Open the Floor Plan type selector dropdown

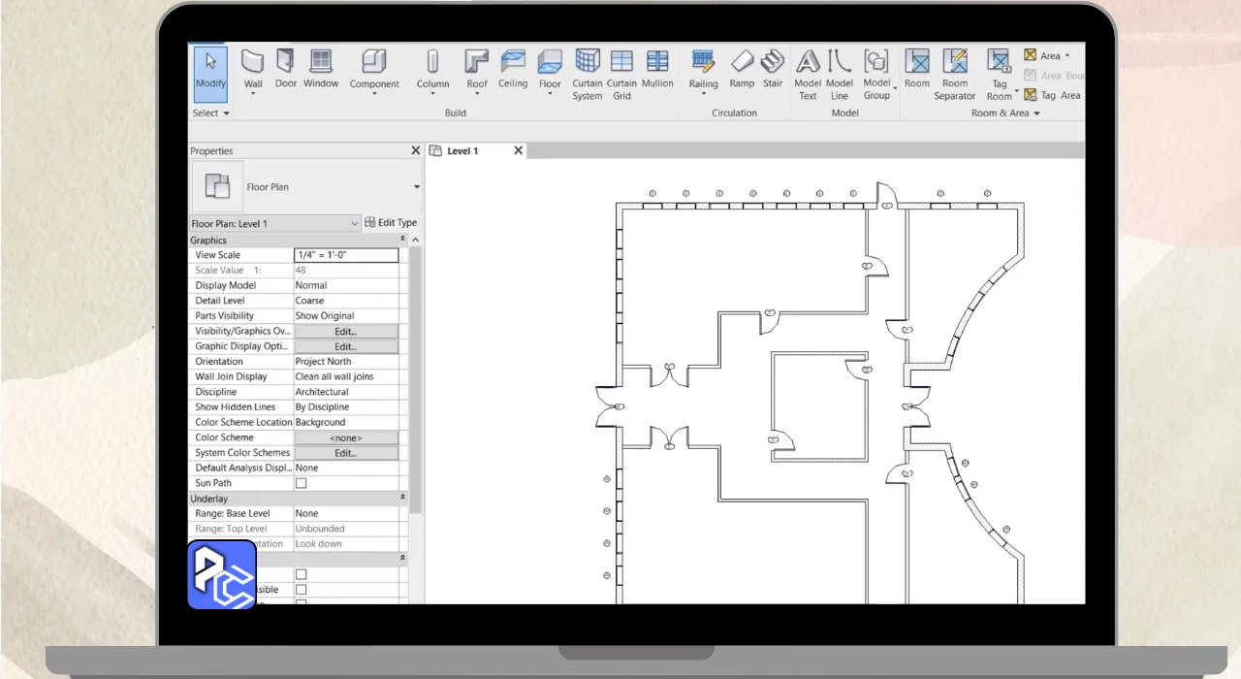[417, 187]
